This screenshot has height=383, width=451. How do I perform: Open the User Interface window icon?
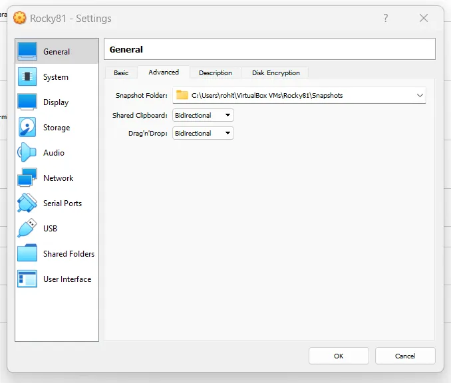pyautogui.click(x=27, y=279)
